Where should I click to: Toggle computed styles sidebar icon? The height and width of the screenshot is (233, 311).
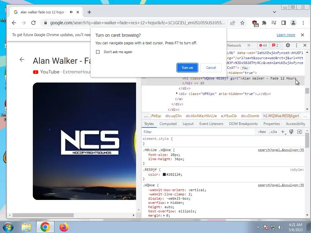click(x=299, y=132)
